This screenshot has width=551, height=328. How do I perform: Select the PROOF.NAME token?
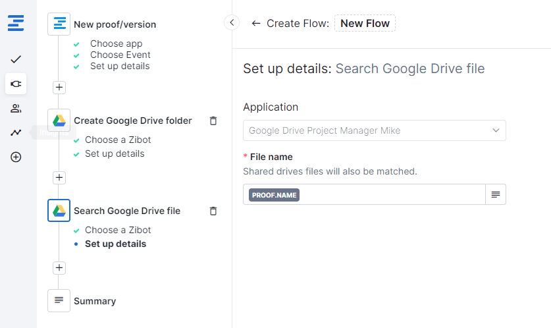tap(274, 194)
